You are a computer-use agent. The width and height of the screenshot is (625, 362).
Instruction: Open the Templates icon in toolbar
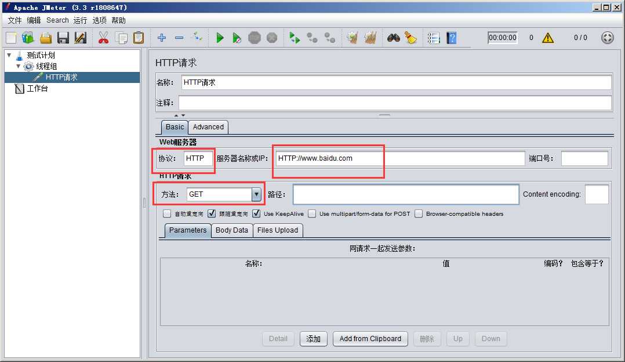coord(28,38)
